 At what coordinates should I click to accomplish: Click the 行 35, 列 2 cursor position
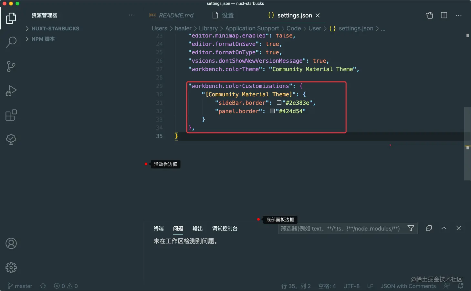(296, 286)
